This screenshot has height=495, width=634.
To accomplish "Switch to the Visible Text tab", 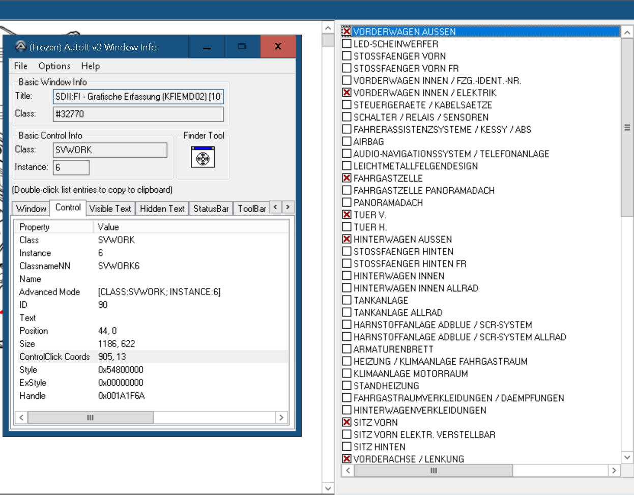I will tap(110, 209).
